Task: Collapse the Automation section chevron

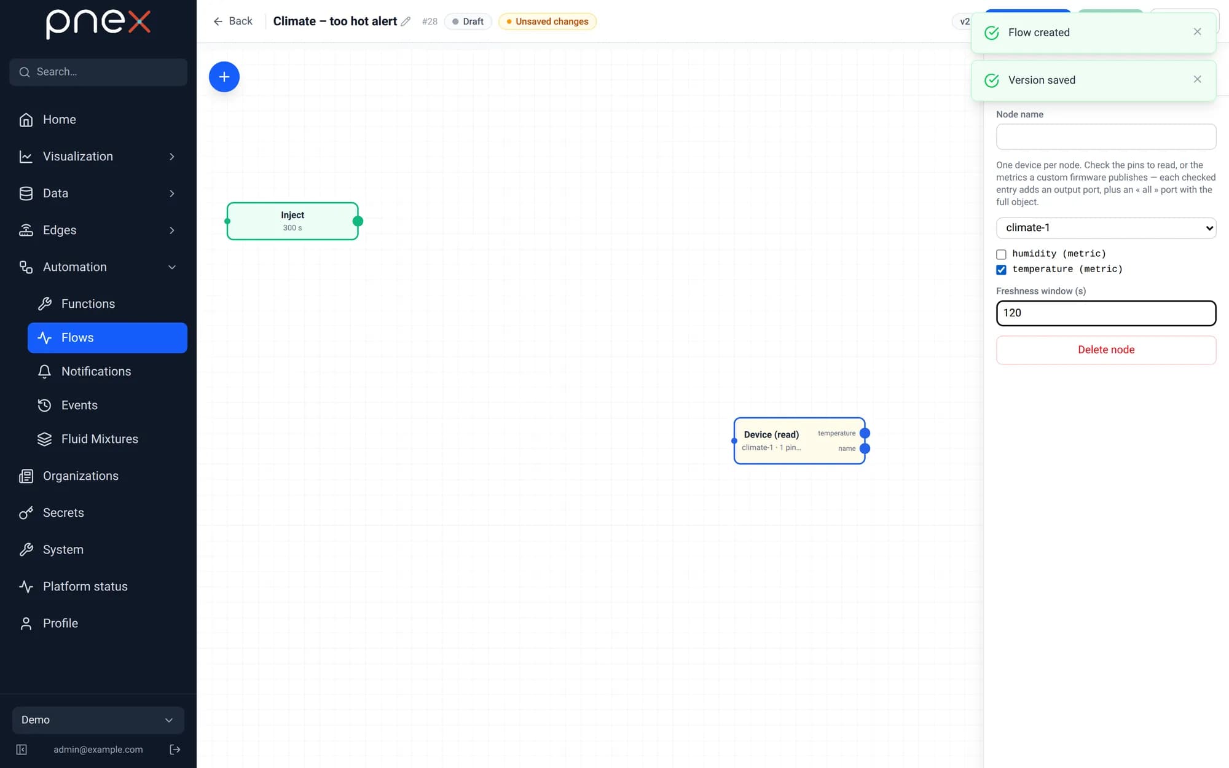Action: (x=172, y=267)
